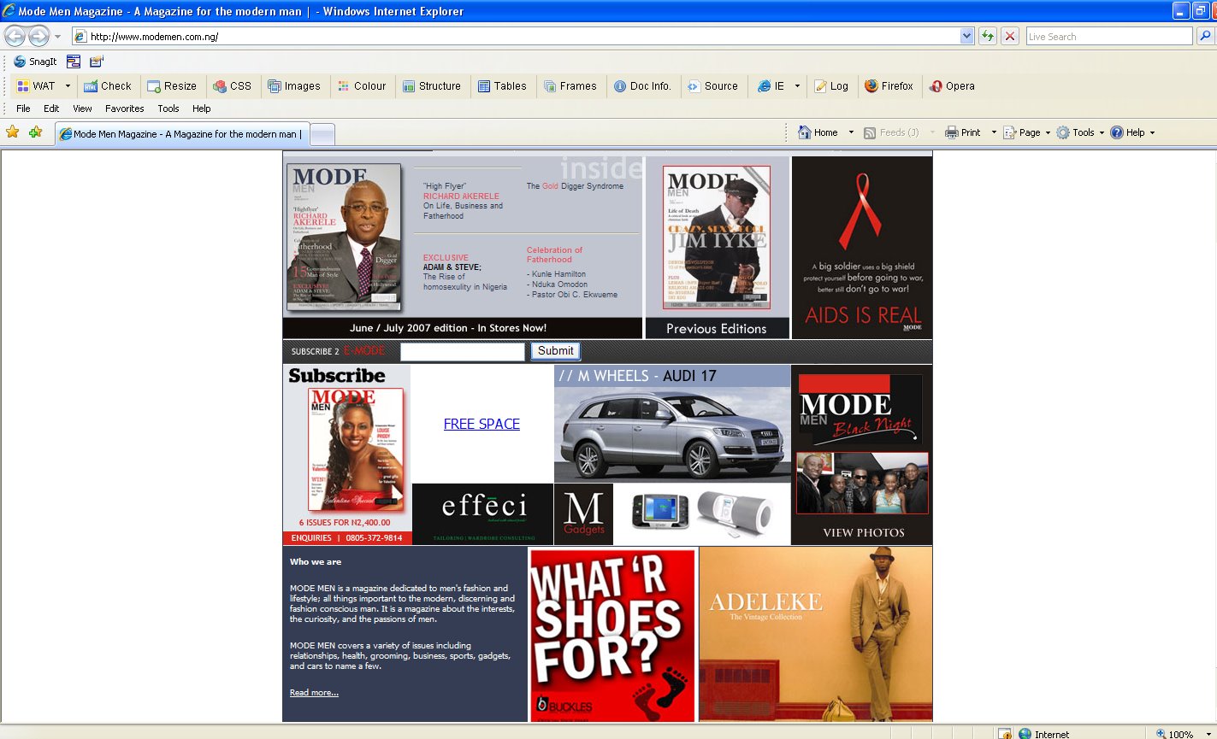Click the Print command bar button
Screen dimensions: 1217x739
[x=962, y=132]
